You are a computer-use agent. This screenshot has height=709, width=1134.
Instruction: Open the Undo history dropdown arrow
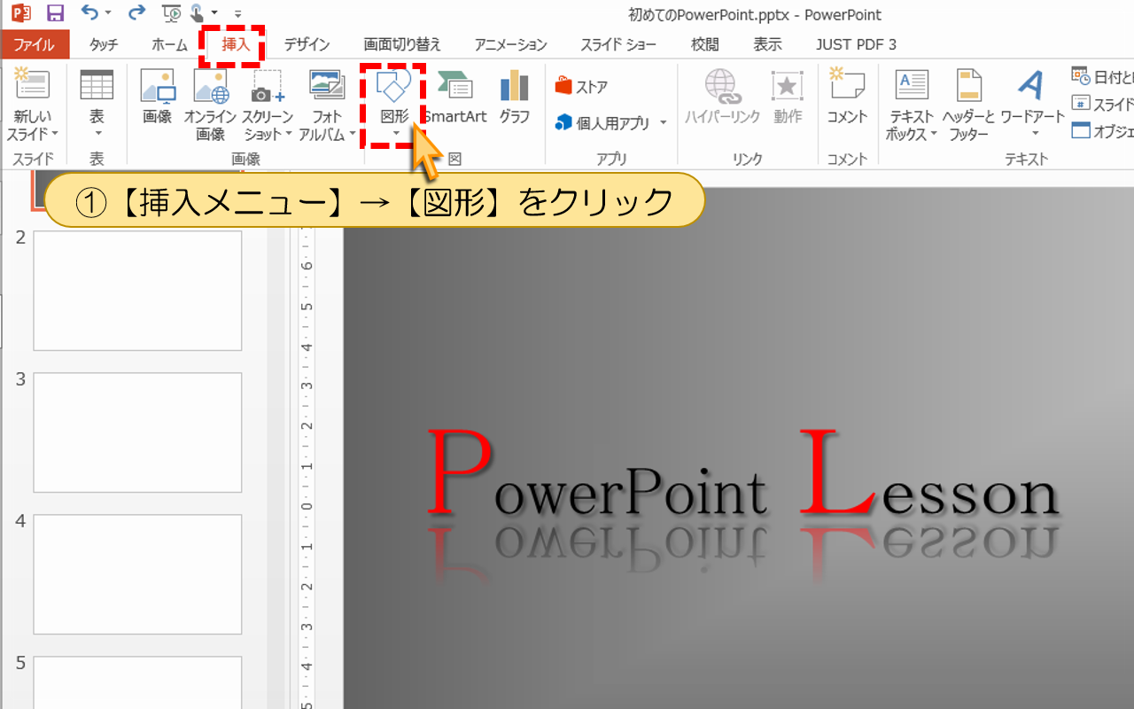point(108,13)
